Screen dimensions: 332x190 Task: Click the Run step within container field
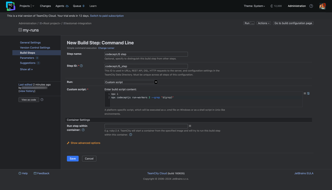point(146,126)
